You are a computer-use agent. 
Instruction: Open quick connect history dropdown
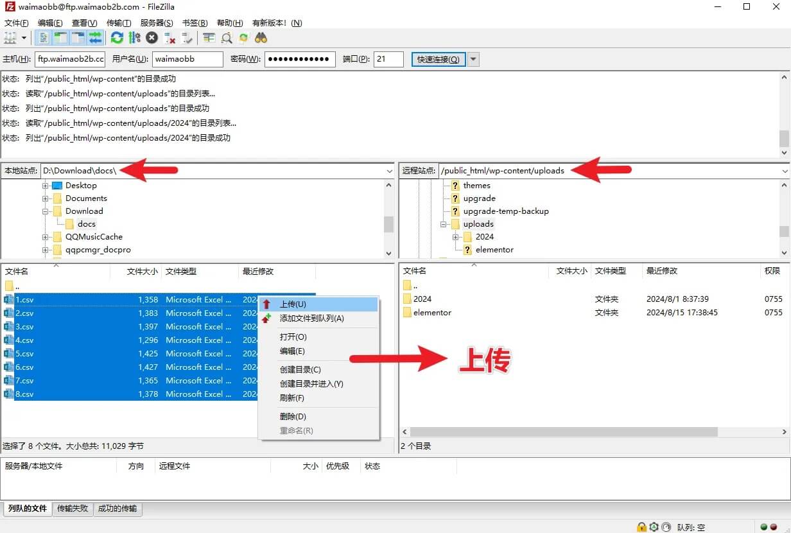[x=474, y=59]
